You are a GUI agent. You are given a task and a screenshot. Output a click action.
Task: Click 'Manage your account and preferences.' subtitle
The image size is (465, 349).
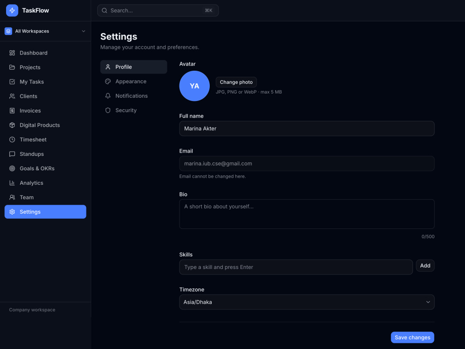149,47
